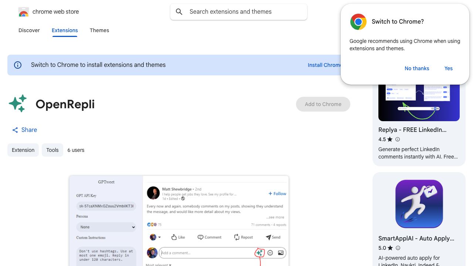Click the Share icon

tap(15, 130)
